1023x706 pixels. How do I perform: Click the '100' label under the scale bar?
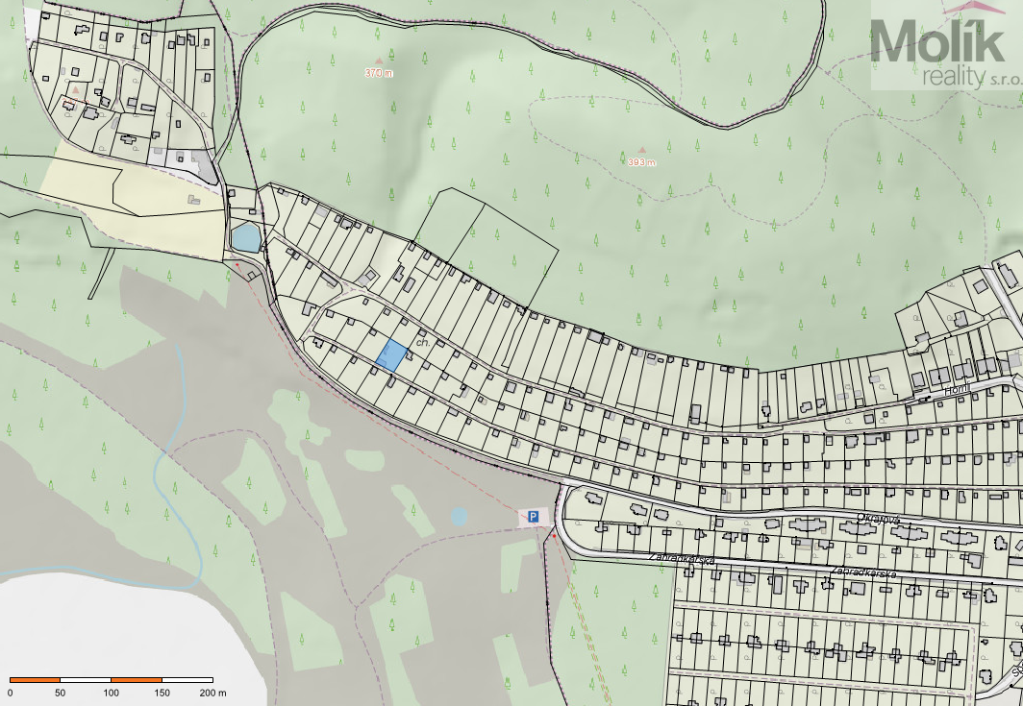click(111, 692)
